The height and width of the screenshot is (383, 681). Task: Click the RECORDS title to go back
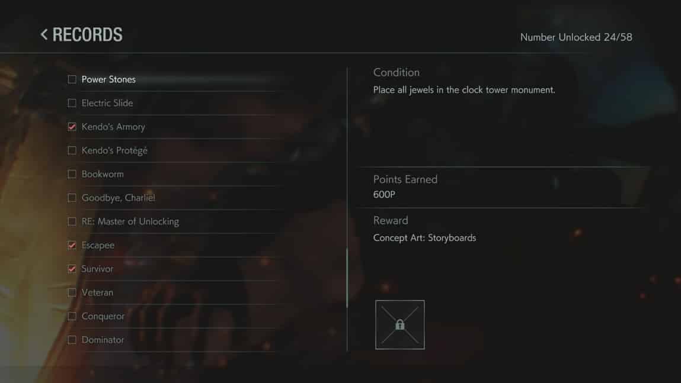87,34
